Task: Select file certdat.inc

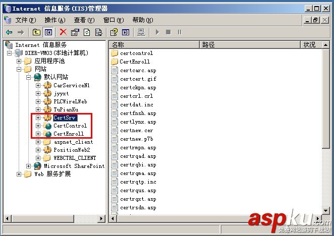Action: click(x=136, y=104)
